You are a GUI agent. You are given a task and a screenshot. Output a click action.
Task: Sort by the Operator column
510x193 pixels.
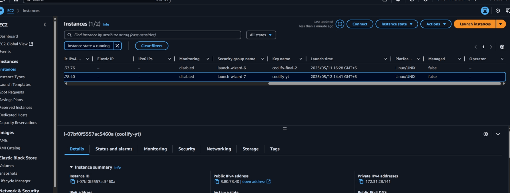tap(502, 59)
